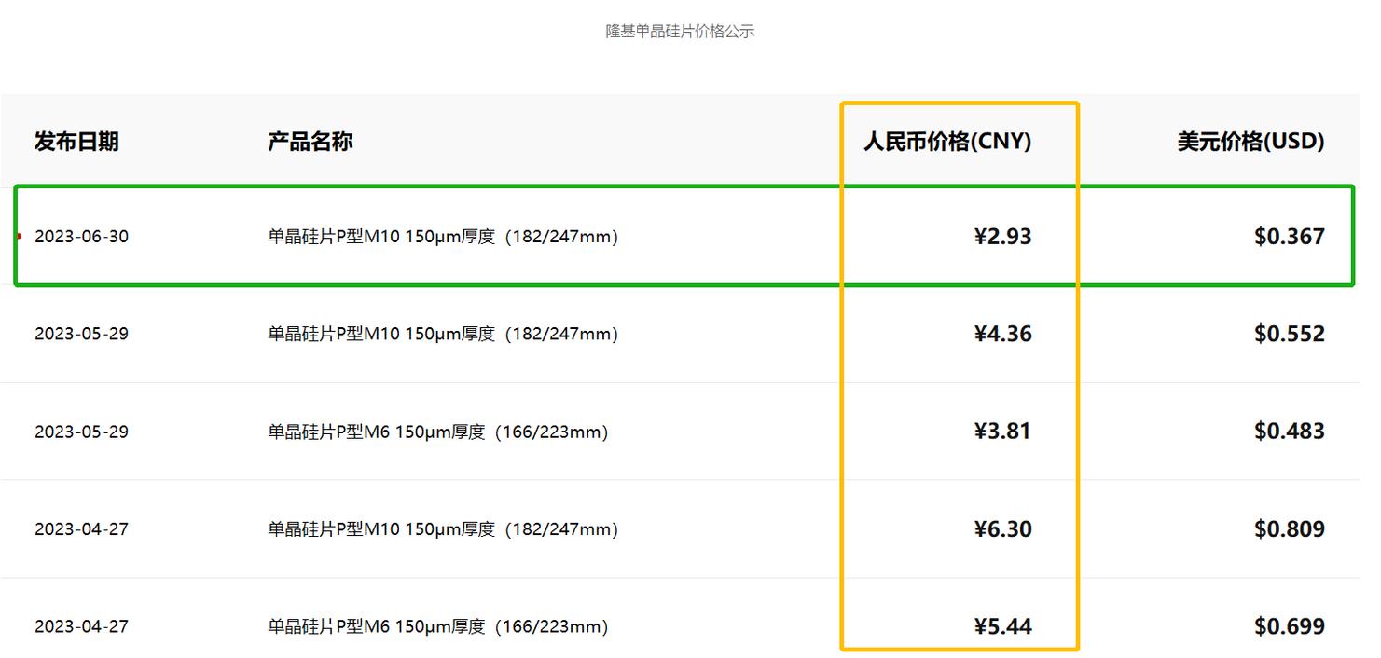Click the CNY price ¥6.30
1381x658 pixels.
(1003, 529)
